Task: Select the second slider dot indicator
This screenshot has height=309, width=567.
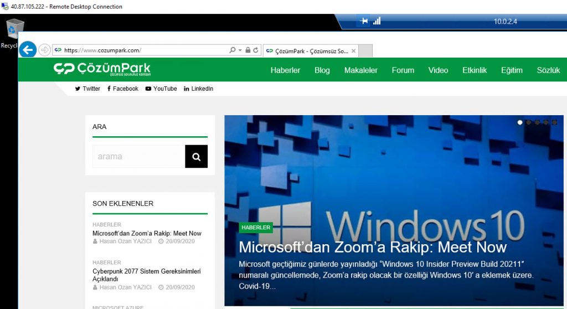Action: point(529,122)
